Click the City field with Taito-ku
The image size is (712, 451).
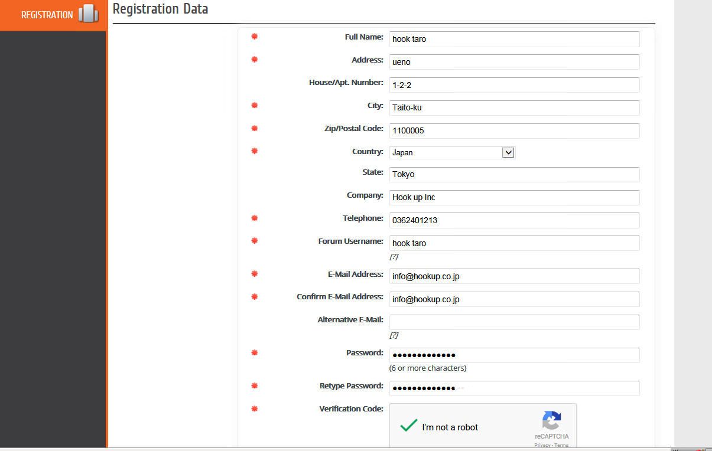[x=514, y=108]
